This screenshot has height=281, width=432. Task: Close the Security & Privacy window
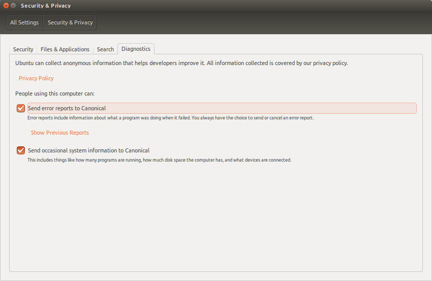(6, 6)
